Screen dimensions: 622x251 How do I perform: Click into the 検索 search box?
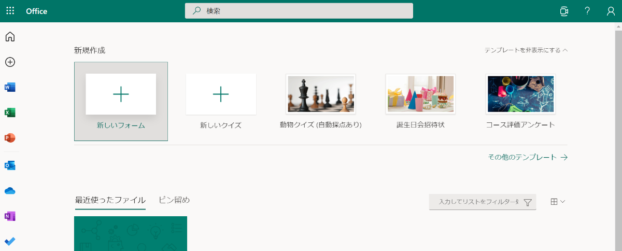[299, 11]
